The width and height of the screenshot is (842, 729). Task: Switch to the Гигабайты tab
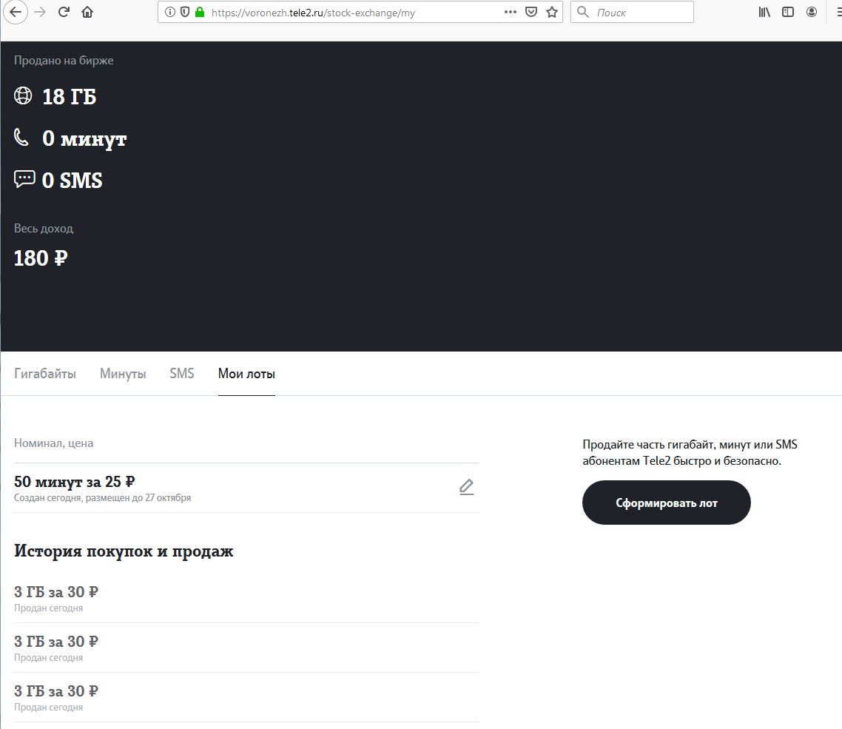(45, 373)
